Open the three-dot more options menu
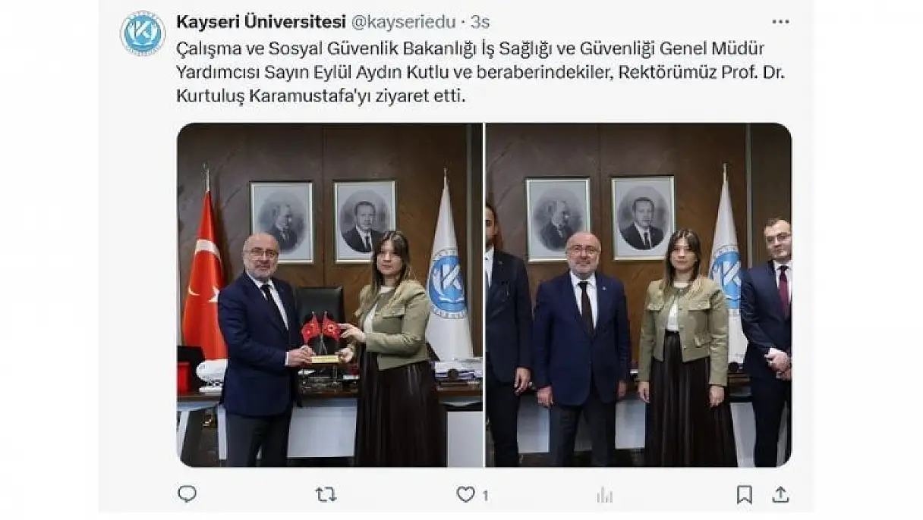The image size is (923, 520). (x=780, y=21)
